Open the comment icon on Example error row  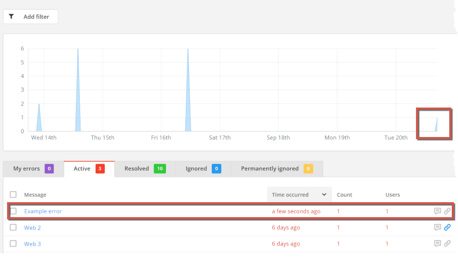click(x=438, y=211)
